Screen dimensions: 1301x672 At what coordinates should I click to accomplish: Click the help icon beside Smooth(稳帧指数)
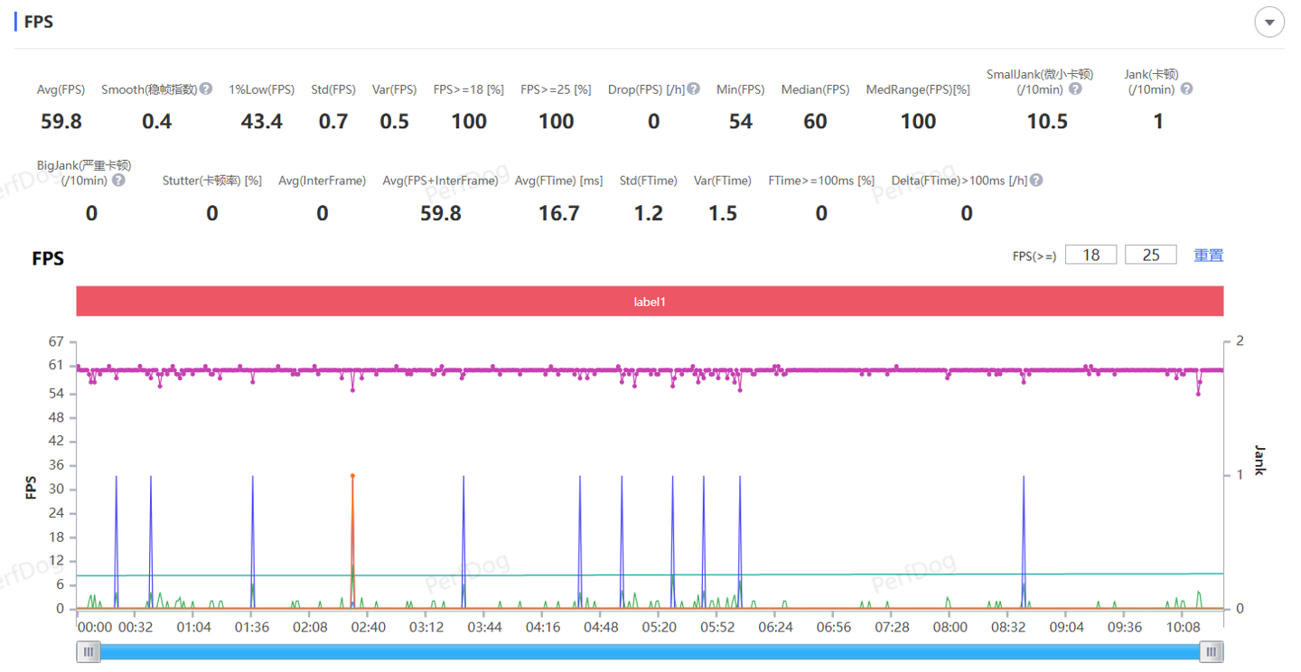[x=206, y=89]
